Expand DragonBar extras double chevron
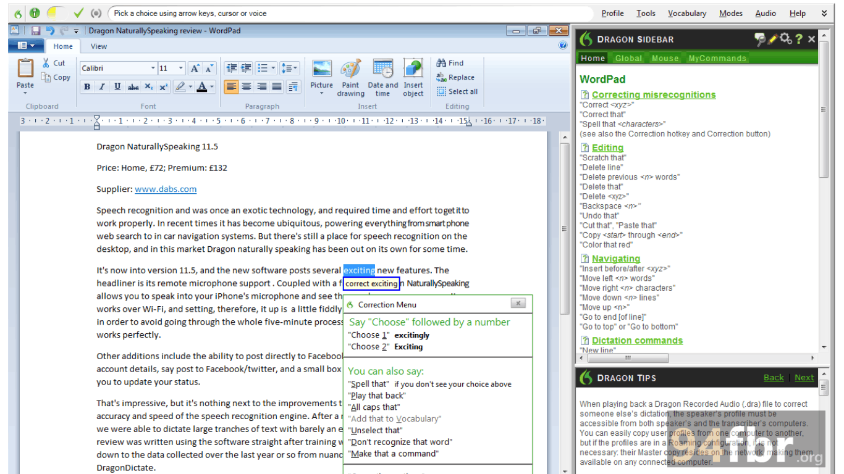This screenshot has width=844, height=474. pyautogui.click(x=824, y=13)
